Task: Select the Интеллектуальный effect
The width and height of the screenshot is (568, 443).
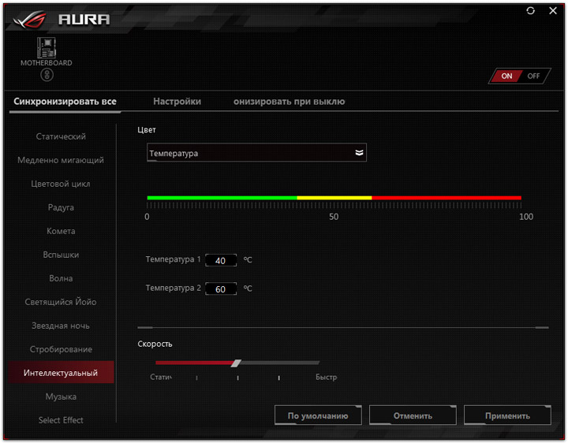Action: tap(61, 372)
